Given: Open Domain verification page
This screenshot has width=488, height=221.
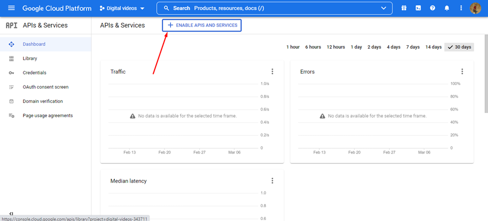Looking at the screenshot, I should coord(46,101).
